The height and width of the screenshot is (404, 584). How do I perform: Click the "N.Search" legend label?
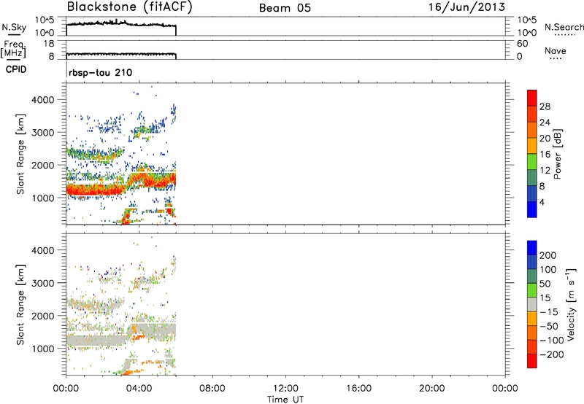[x=564, y=27]
